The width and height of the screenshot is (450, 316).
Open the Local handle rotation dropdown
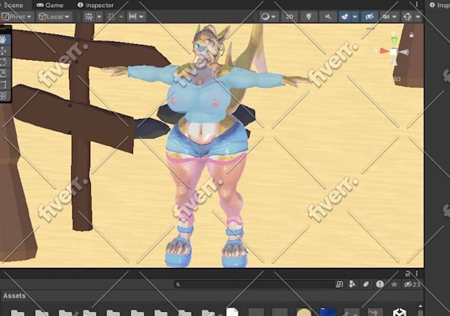coord(54,17)
